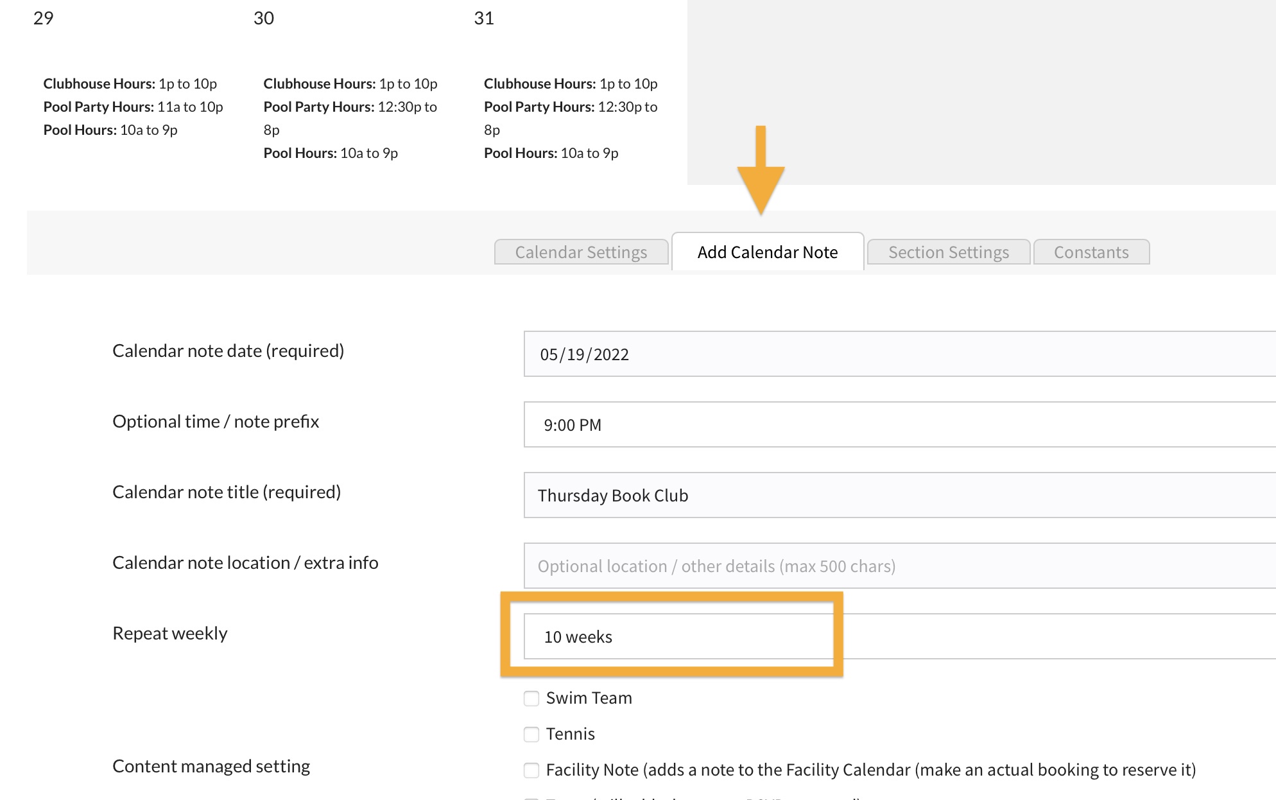
Task: Click calendar day 31
Action: coord(484,18)
